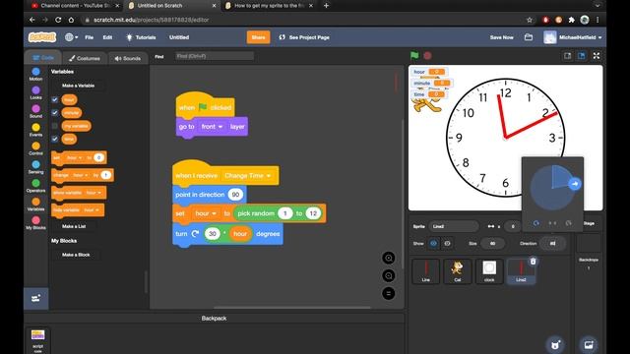Reset workspace zoom to default

pos(388,293)
